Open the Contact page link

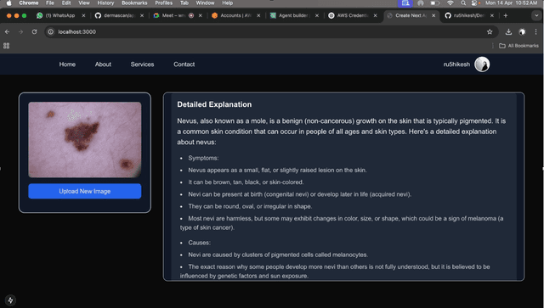point(184,64)
